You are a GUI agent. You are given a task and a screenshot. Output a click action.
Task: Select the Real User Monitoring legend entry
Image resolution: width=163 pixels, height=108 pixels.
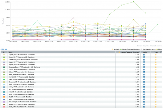tap(148, 49)
